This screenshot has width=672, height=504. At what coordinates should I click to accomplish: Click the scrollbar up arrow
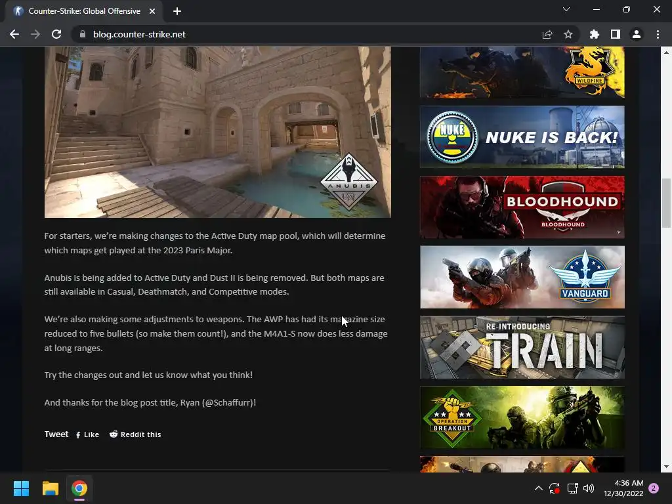point(666,52)
